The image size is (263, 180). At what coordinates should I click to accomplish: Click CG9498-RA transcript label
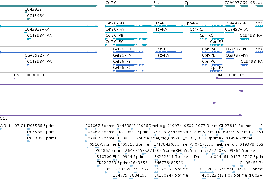[x=251, y=36]
